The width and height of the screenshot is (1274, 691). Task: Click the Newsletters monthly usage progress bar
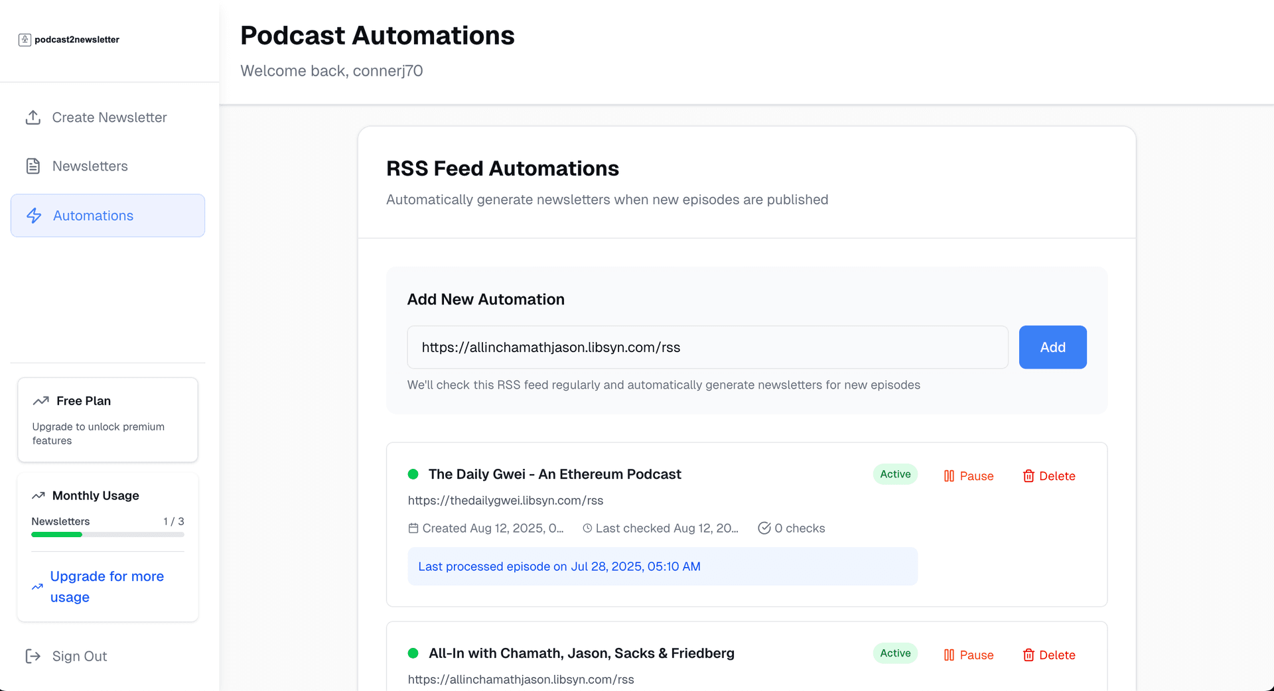pyautogui.click(x=107, y=534)
